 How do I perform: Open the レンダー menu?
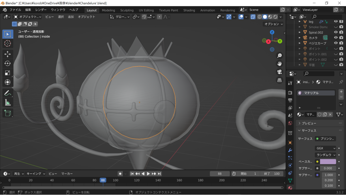click(x=41, y=10)
